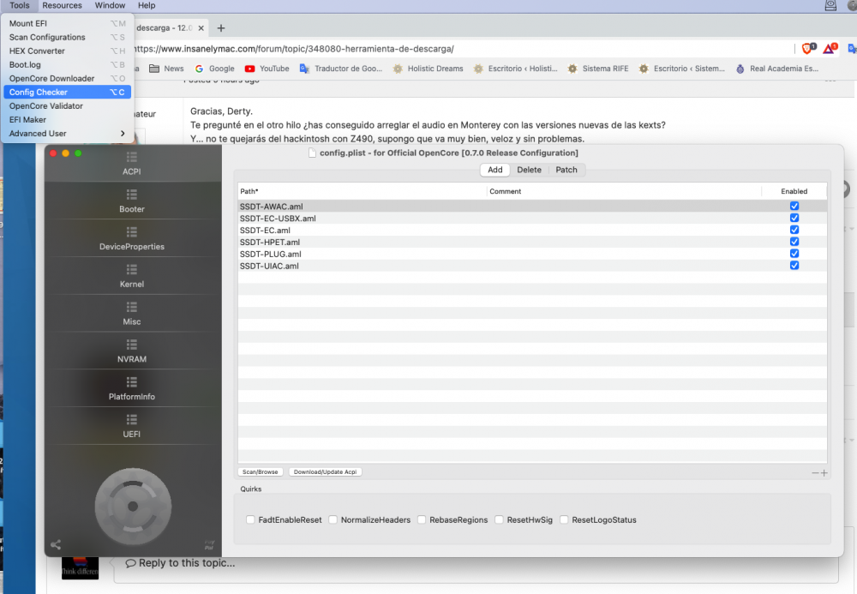Switch to the Delete tab
This screenshot has width=857, height=594.
click(529, 170)
